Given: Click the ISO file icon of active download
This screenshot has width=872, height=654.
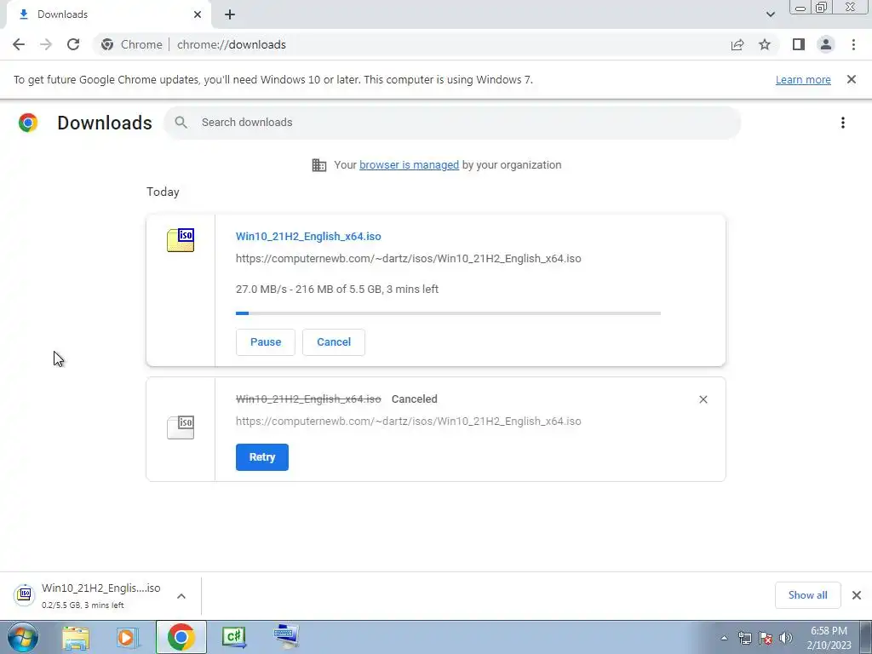Looking at the screenshot, I should tap(181, 240).
